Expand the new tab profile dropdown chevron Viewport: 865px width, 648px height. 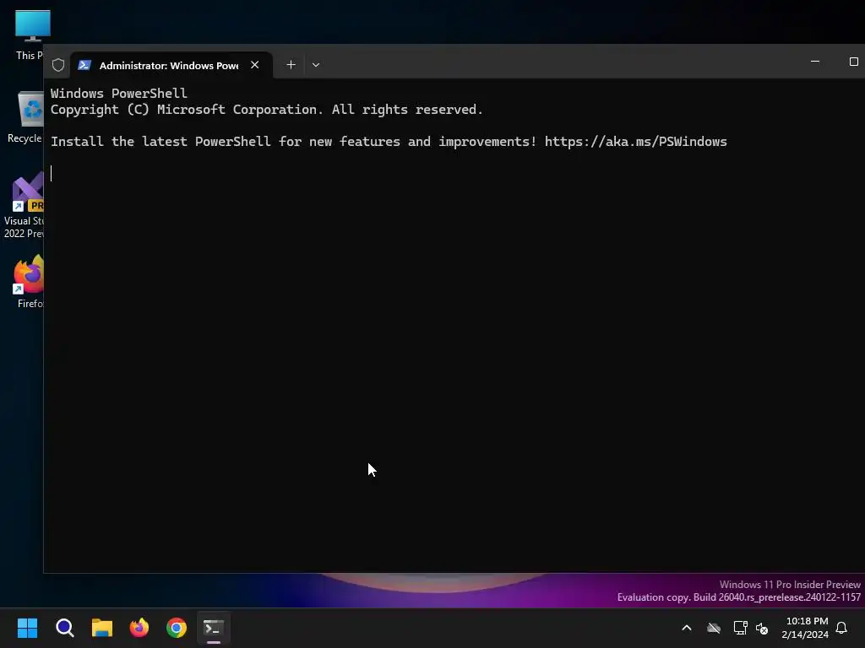(316, 65)
